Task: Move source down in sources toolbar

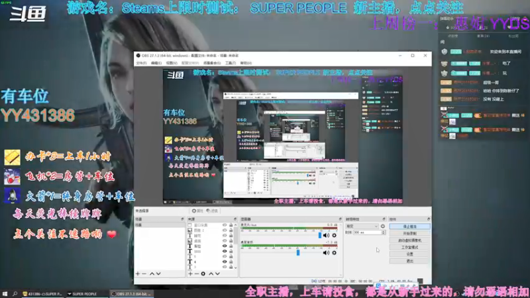Action: (x=217, y=273)
